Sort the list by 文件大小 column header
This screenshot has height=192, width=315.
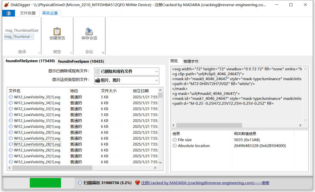[115, 91]
